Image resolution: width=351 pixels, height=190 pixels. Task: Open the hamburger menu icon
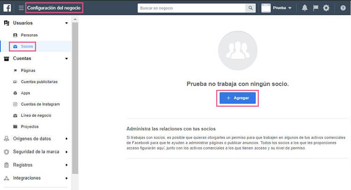coord(21,8)
